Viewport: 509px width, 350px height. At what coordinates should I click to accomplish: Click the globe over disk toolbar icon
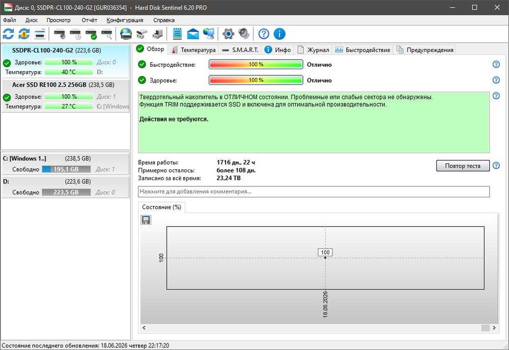click(126, 34)
